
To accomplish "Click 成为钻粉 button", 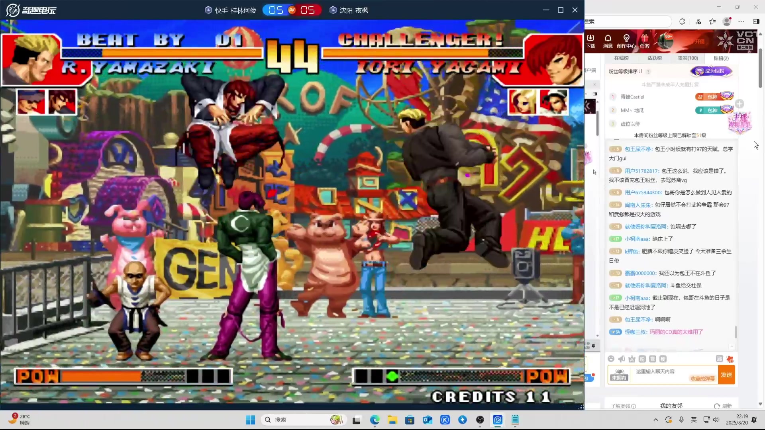I will point(712,71).
